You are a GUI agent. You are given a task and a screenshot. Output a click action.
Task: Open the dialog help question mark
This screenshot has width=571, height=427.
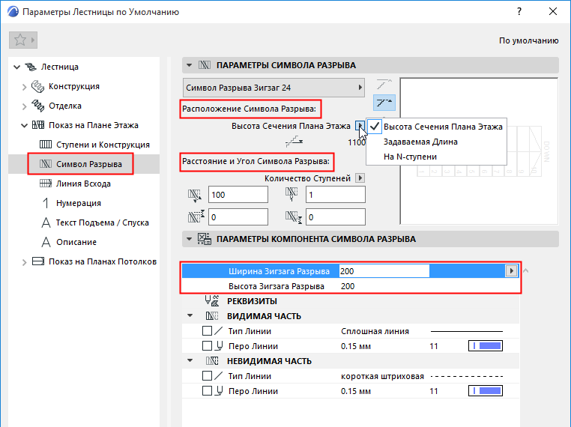pyautogui.click(x=519, y=12)
